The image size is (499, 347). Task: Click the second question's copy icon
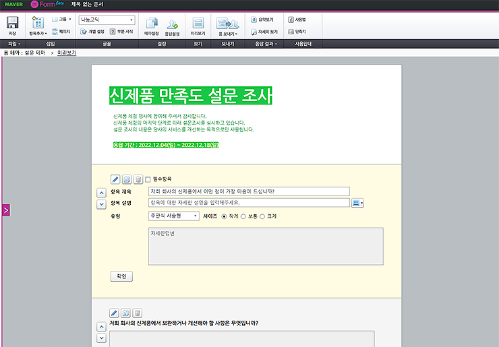125,313
